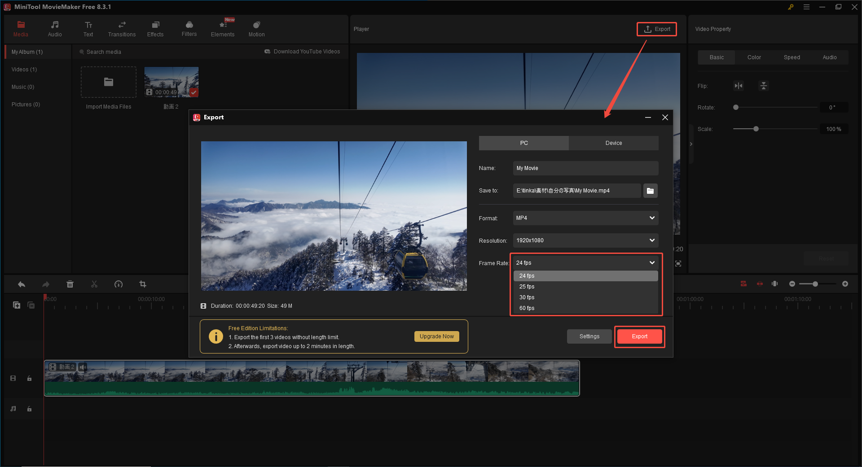
Task: Select the Text tool
Action: [88, 29]
